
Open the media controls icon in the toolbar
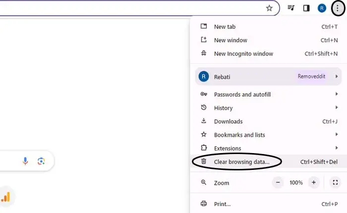click(x=291, y=8)
